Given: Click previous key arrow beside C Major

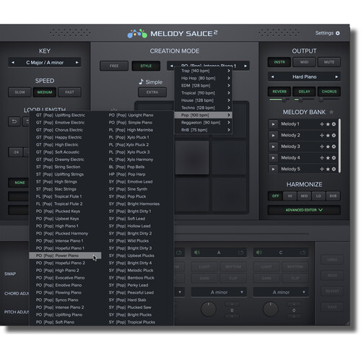Looking at the screenshot, I should 13,63.
